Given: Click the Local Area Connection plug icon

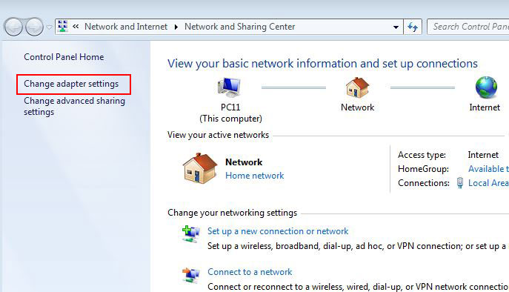Looking at the screenshot, I should pos(459,183).
